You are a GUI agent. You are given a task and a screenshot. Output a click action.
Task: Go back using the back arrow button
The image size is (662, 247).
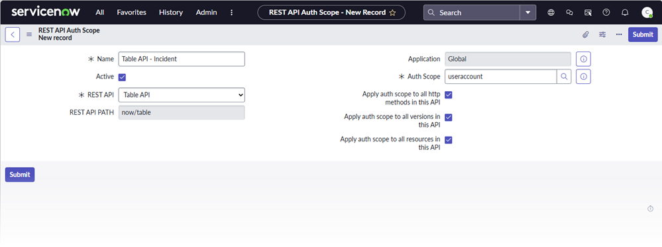[13, 34]
